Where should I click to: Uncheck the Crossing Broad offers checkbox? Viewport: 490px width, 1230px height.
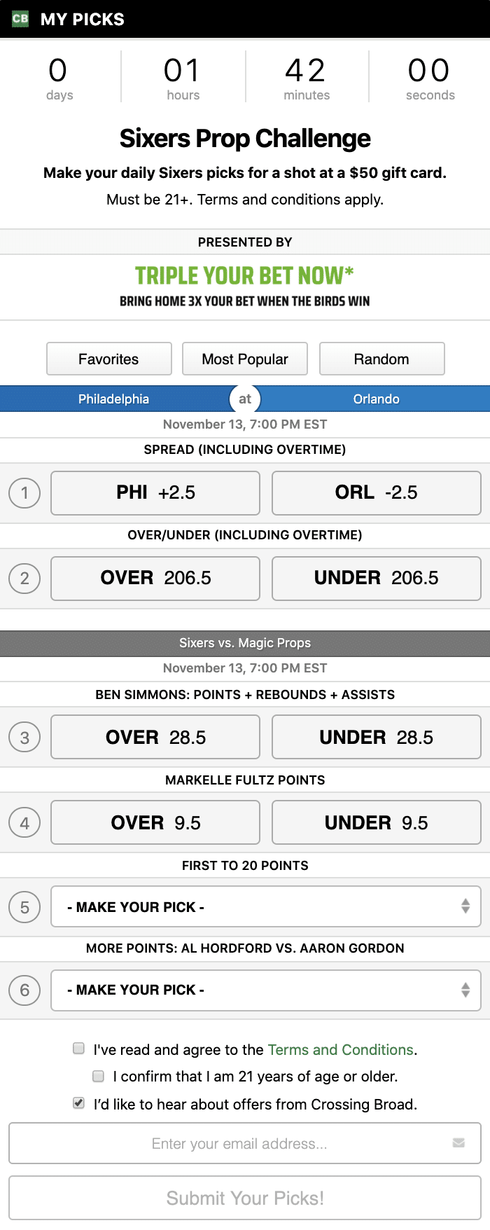pos(79,1103)
